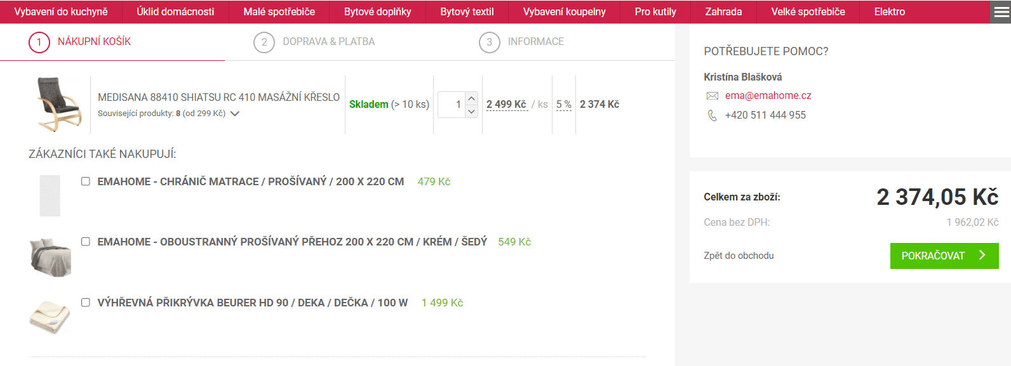Viewport: 1011px width, 366px height.
Task: Click the massage chair thumbnail
Action: pyautogui.click(x=59, y=104)
